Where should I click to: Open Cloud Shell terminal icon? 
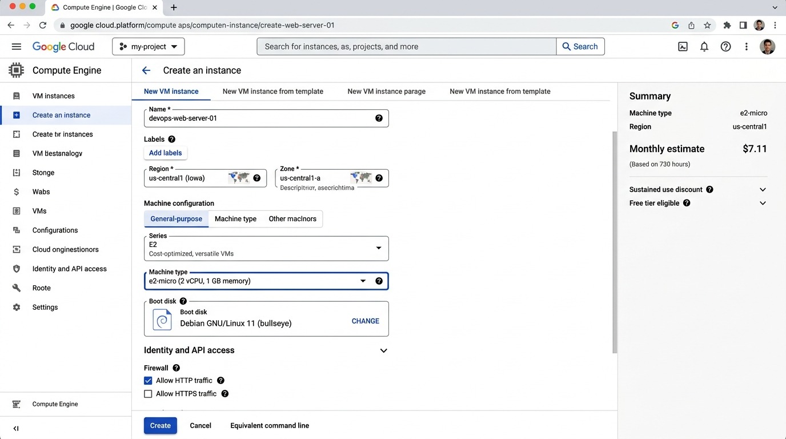coord(683,47)
